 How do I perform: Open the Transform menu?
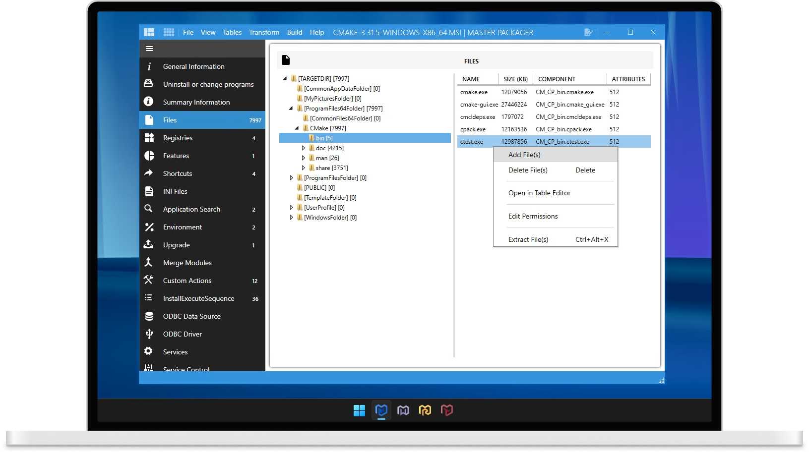coord(264,32)
